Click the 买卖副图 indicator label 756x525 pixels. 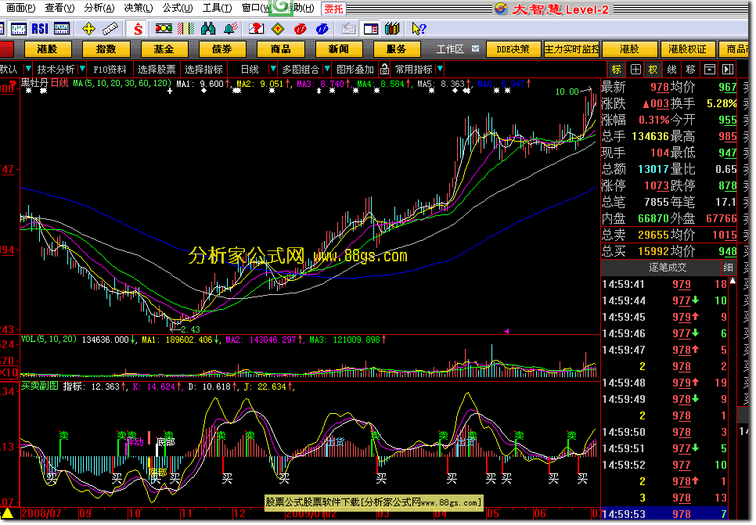[x=40, y=387]
